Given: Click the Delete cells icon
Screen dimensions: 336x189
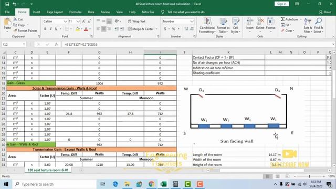Looking at the screenshot, I should [260, 22].
